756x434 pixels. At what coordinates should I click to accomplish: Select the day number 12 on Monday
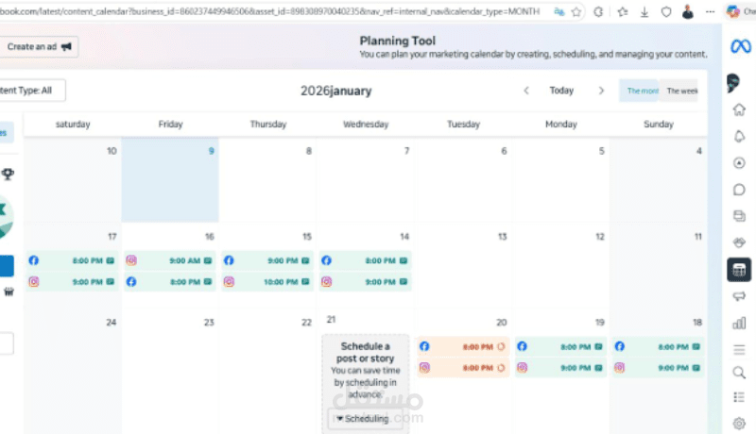tap(600, 237)
